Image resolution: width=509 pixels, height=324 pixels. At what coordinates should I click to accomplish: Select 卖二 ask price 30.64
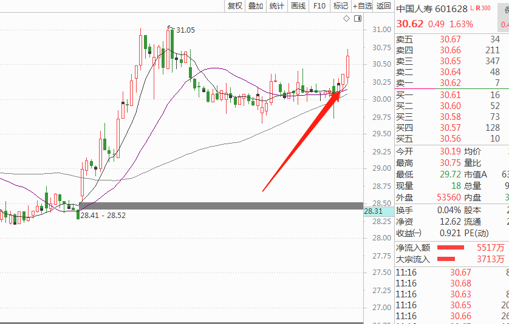tap(450, 72)
